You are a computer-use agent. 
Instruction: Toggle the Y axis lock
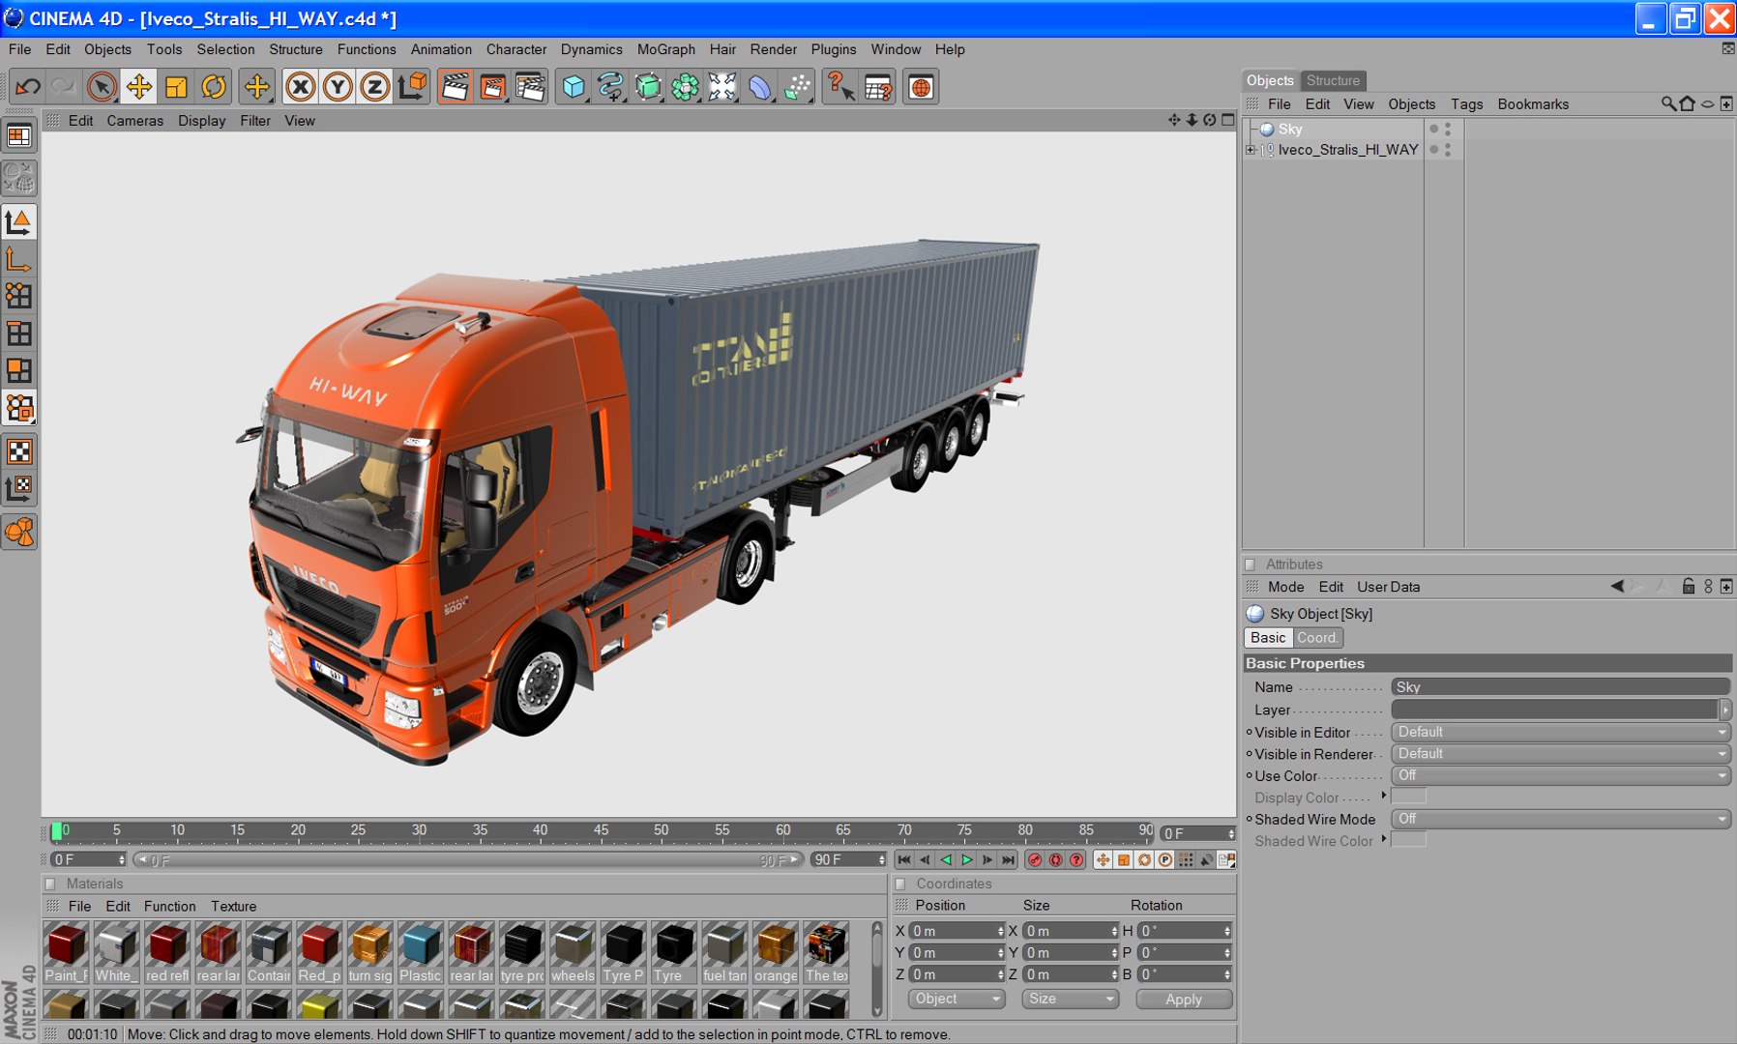pos(338,87)
